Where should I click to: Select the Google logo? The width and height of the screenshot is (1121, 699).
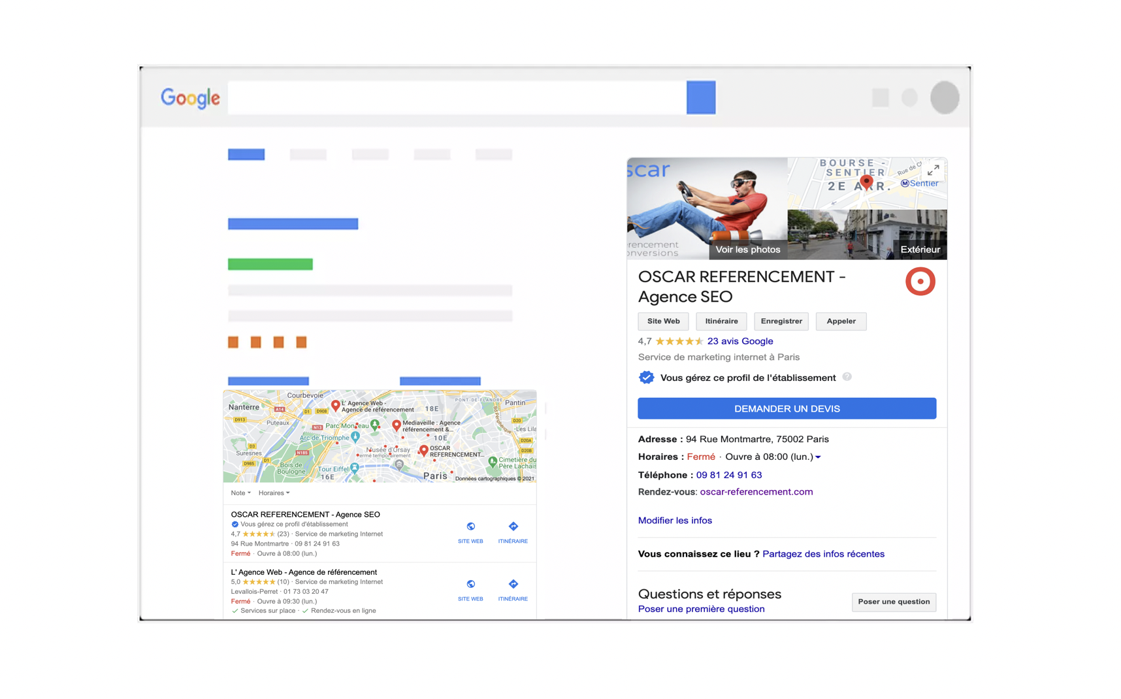[x=189, y=98]
